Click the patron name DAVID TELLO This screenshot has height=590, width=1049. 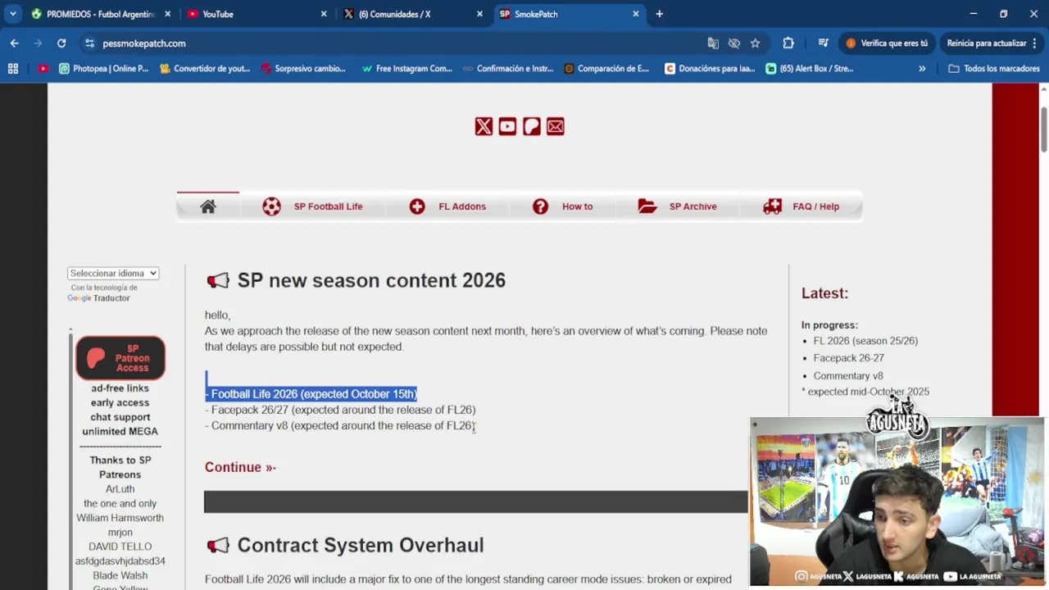pyautogui.click(x=120, y=547)
